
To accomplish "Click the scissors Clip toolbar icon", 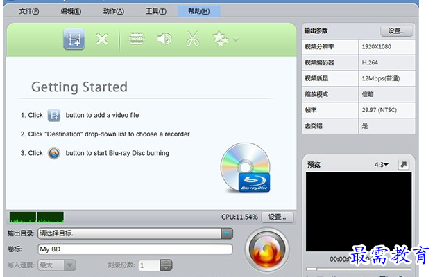I will coord(193,39).
